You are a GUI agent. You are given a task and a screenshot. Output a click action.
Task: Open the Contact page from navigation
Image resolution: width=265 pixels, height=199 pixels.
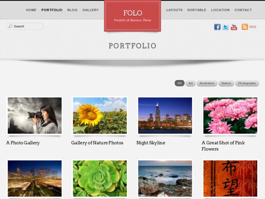(243, 10)
